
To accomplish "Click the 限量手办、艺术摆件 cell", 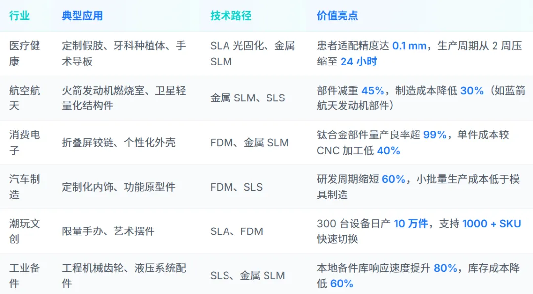I will coord(108,231).
